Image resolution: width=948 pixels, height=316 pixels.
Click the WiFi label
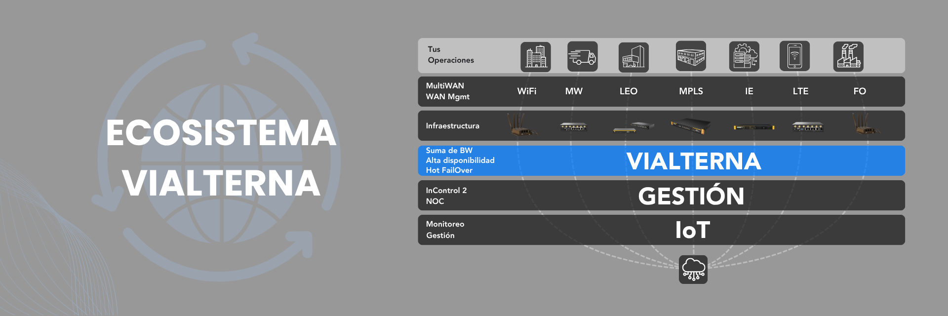527,91
